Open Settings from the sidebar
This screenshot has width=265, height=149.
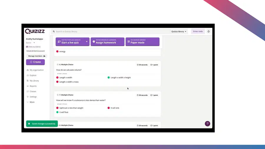(32, 97)
